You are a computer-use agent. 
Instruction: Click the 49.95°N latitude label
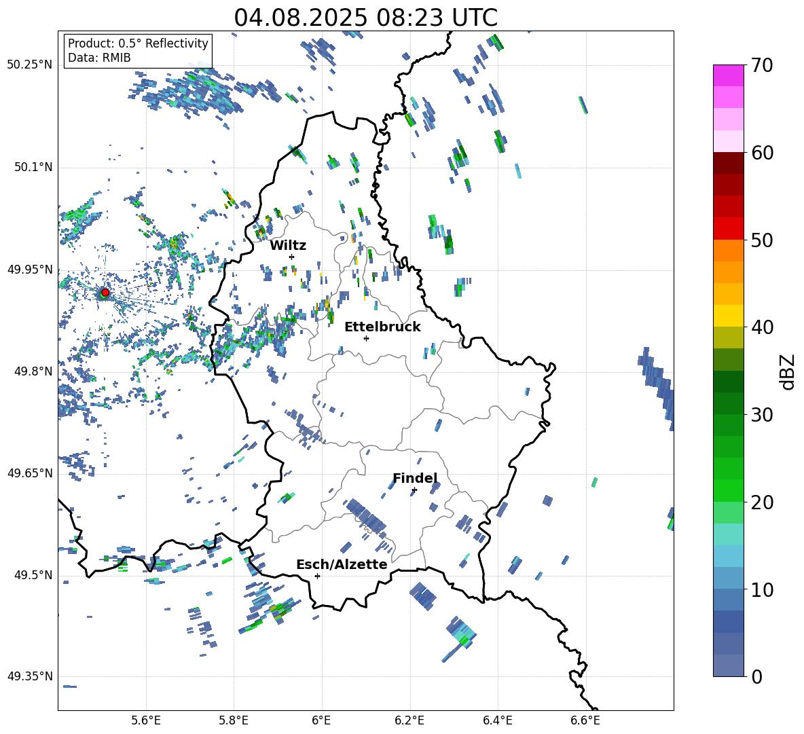(30, 269)
